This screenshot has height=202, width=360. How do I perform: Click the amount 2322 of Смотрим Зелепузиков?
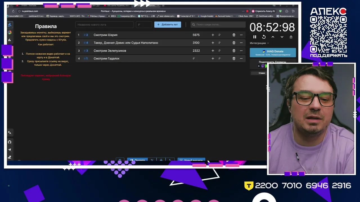[x=196, y=50]
